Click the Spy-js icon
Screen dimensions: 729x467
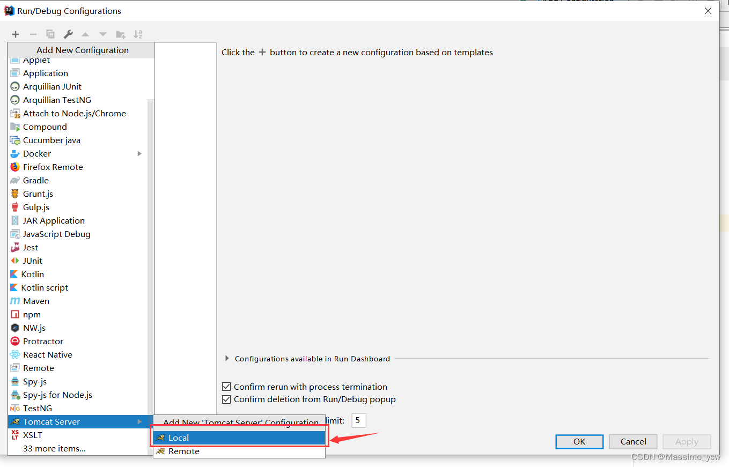point(15,381)
